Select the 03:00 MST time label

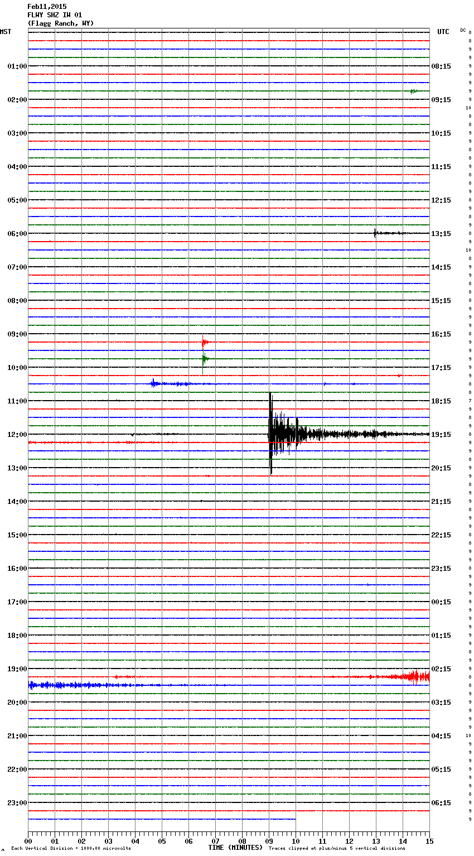[17, 133]
